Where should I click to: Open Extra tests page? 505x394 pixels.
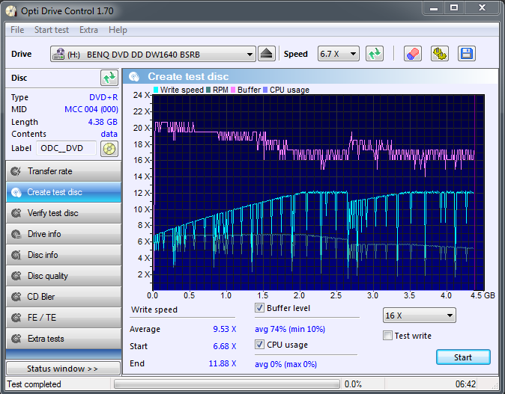tap(64, 339)
